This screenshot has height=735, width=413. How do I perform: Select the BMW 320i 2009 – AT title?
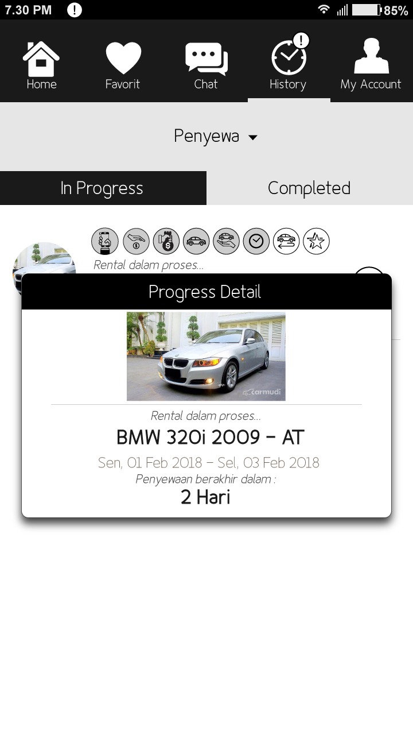(210, 438)
